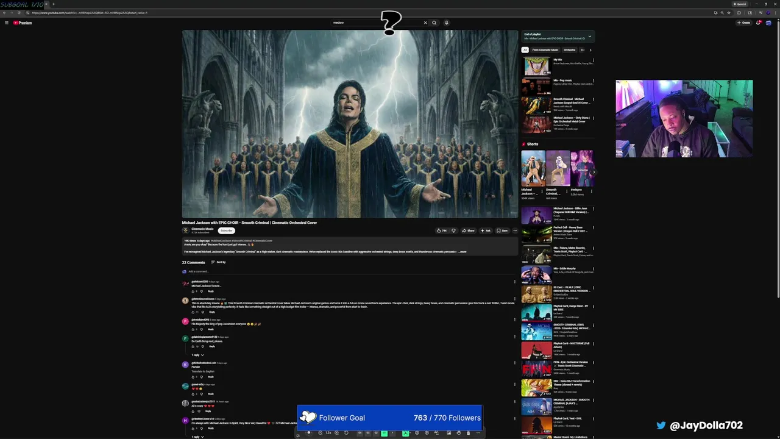Click the browser address bar URL

(90, 13)
